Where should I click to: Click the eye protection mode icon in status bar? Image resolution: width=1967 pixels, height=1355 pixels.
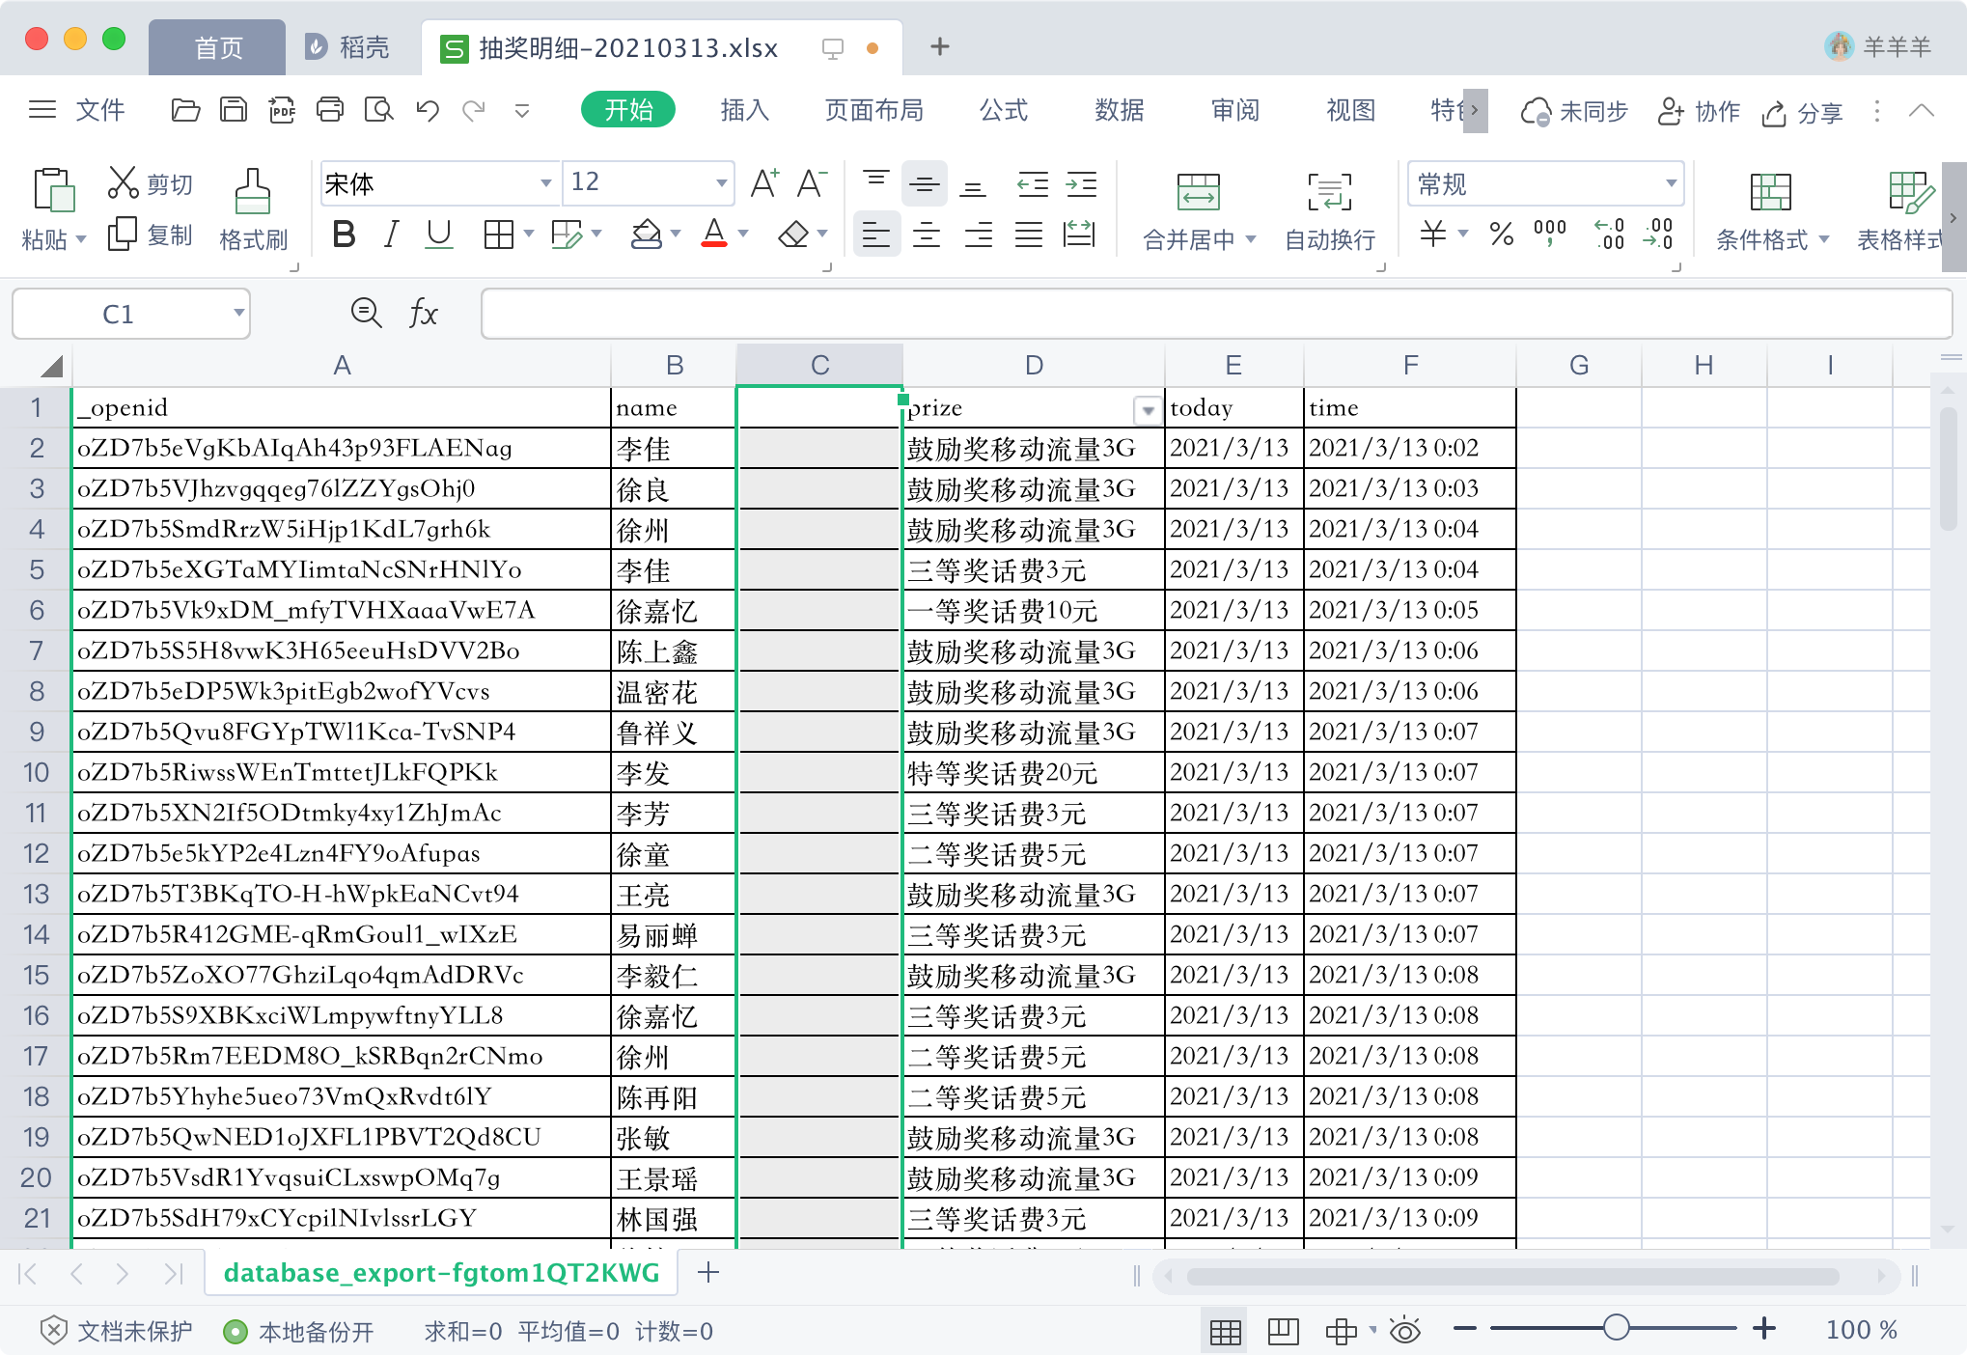[x=1404, y=1331]
